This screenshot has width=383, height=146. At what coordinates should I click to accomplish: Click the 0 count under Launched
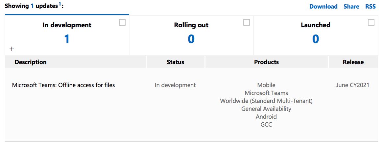point(316,39)
